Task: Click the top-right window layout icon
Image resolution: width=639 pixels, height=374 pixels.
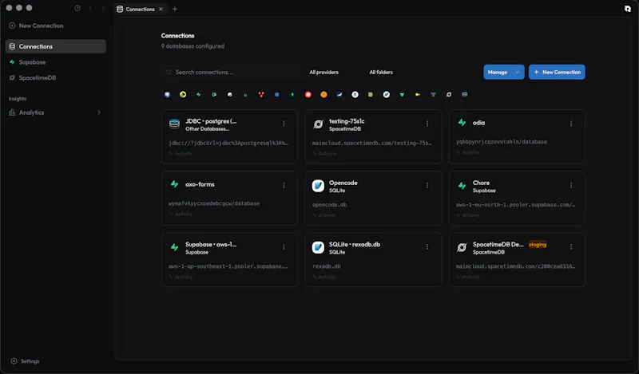Action: click(x=628, y=9)
